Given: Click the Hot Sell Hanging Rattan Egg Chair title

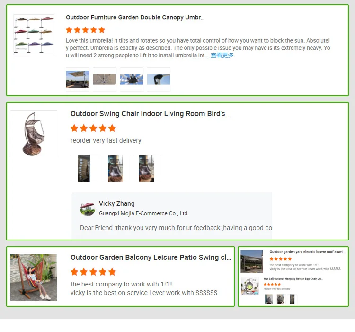Looking at the screenshot, I should point(293,279).
